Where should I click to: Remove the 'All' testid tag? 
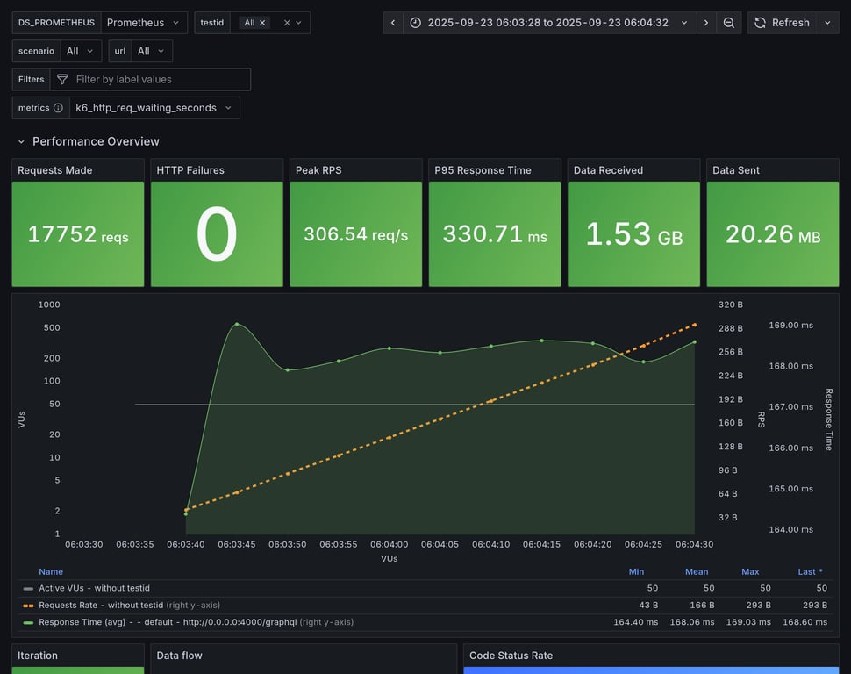(262, 23)
